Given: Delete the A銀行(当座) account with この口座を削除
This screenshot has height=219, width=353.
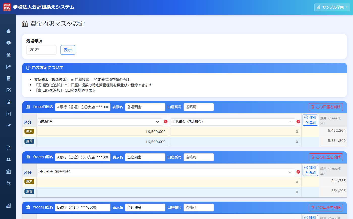Looking at the screenshot, I should (326, 157).
